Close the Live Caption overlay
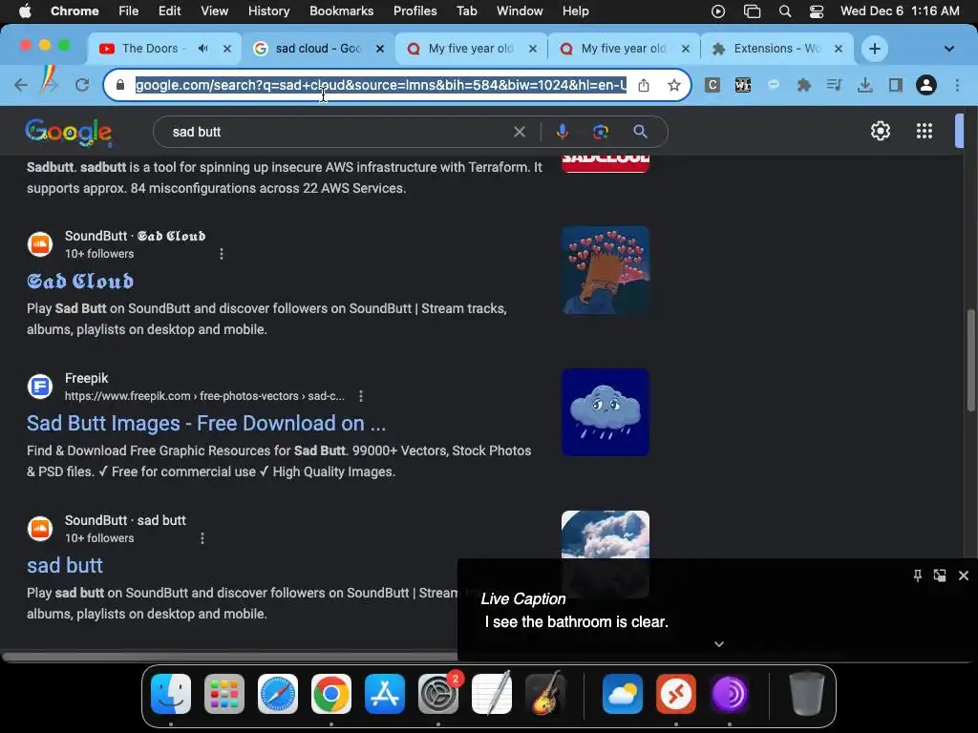978x733 pixels. coord(963,576)
